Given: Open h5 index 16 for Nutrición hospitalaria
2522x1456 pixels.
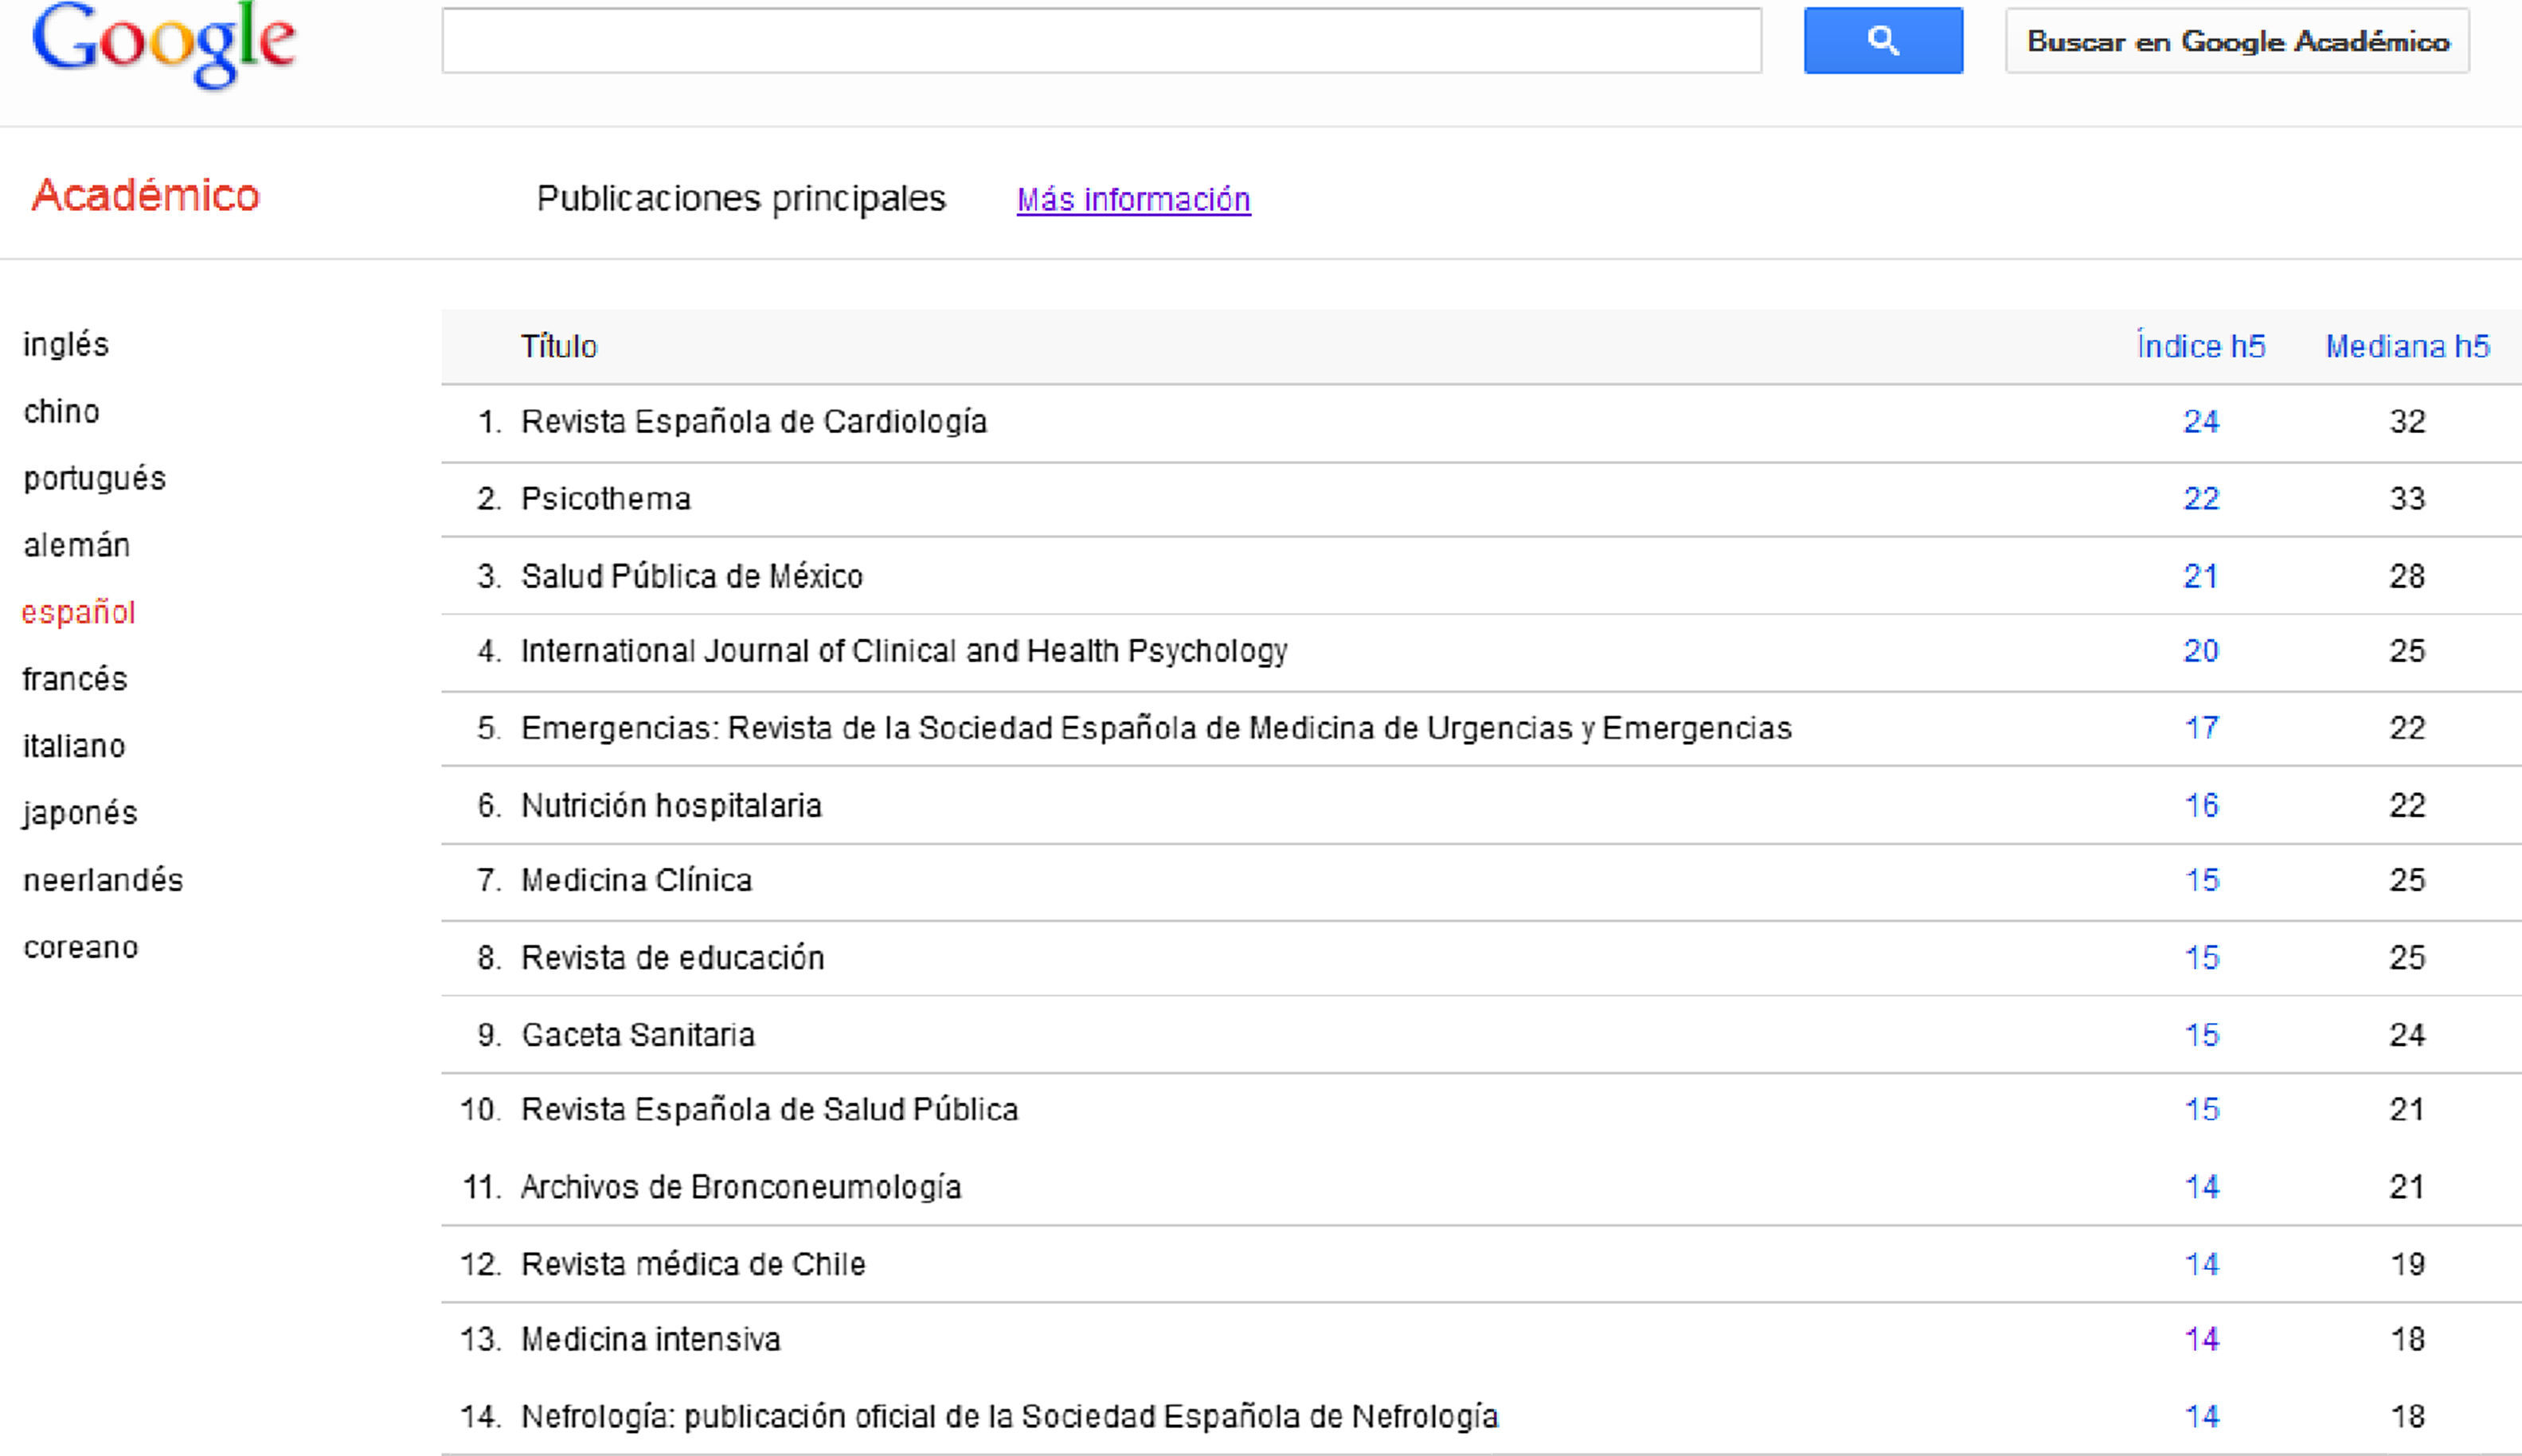Looking at the screenshot, I should tap(2201, 806).
